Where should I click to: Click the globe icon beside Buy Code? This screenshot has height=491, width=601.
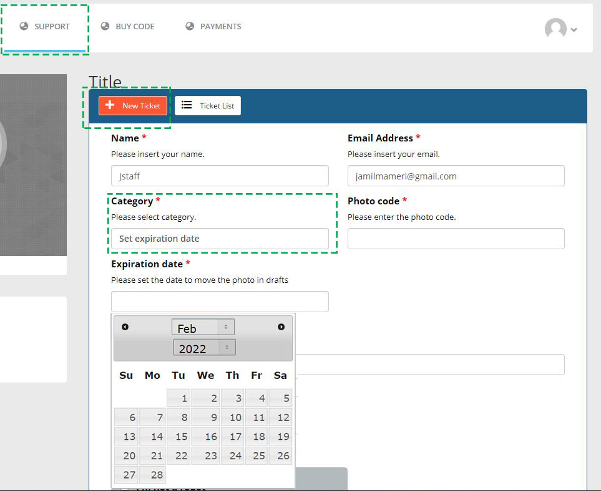pyautogui.click(x=105, y=26)
